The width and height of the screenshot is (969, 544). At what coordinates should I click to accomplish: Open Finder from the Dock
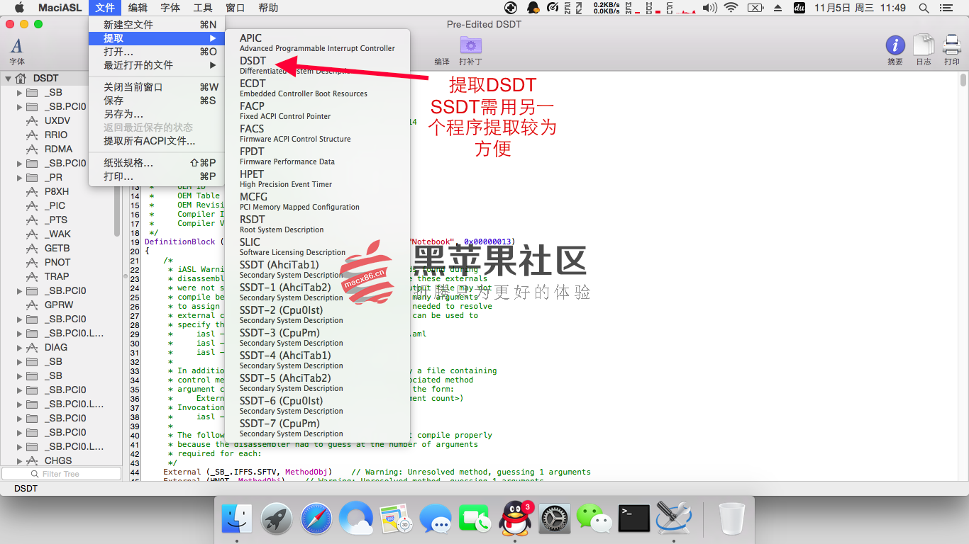(x=236, y=518)
